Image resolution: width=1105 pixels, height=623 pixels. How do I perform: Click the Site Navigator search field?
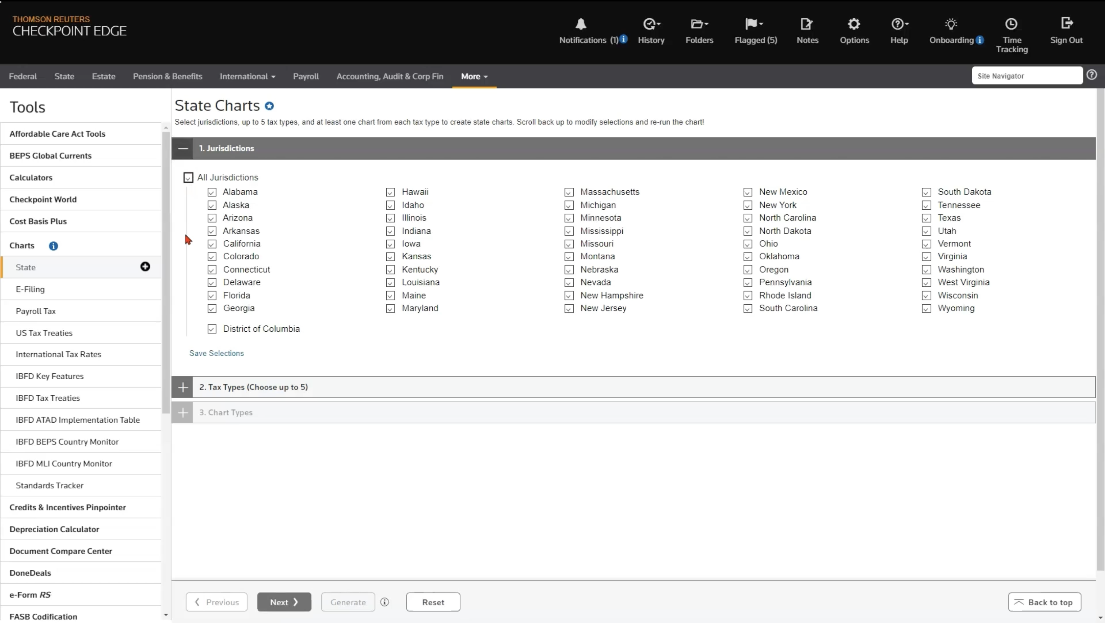pyautogui.click(x=1027, y=76)
